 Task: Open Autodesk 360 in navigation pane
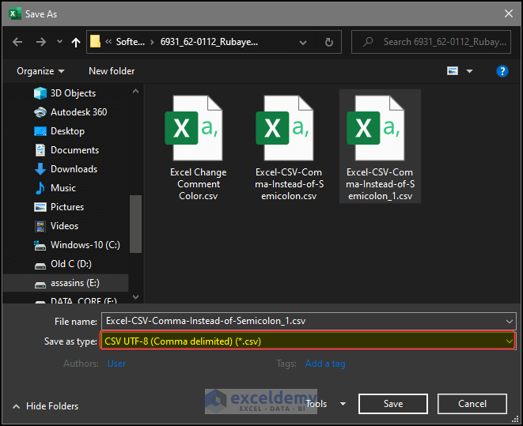78,112
